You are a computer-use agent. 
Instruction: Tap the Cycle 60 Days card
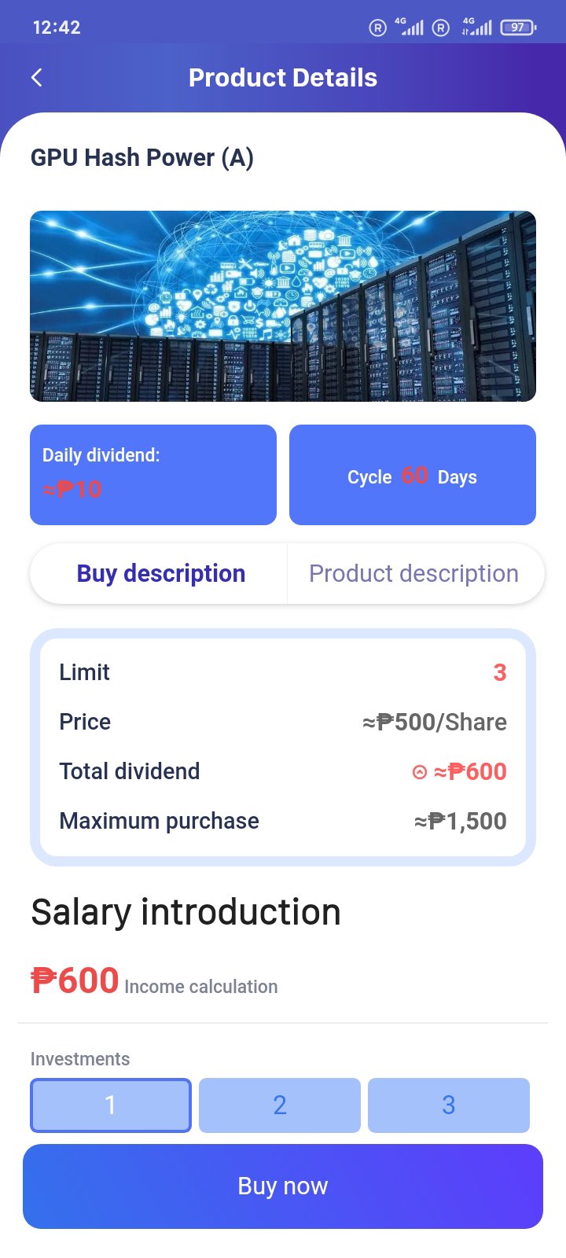pyautogui.click(x=413, y=475)
